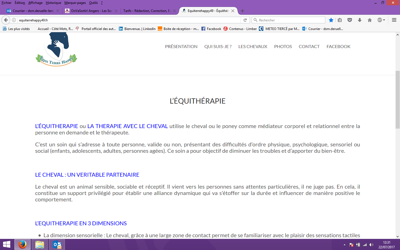Reload the current page
This screenshot has width=400, height=250.
pyautogui.click(x=245, y=20)
